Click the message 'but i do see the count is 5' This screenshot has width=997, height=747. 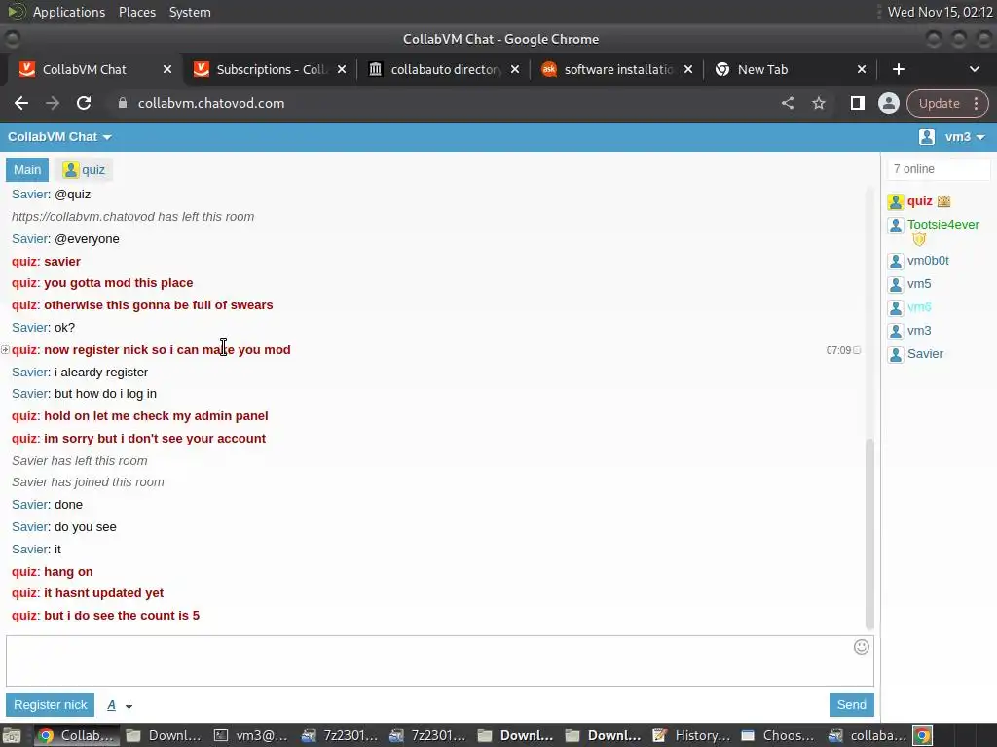click(x=122, y=616)
